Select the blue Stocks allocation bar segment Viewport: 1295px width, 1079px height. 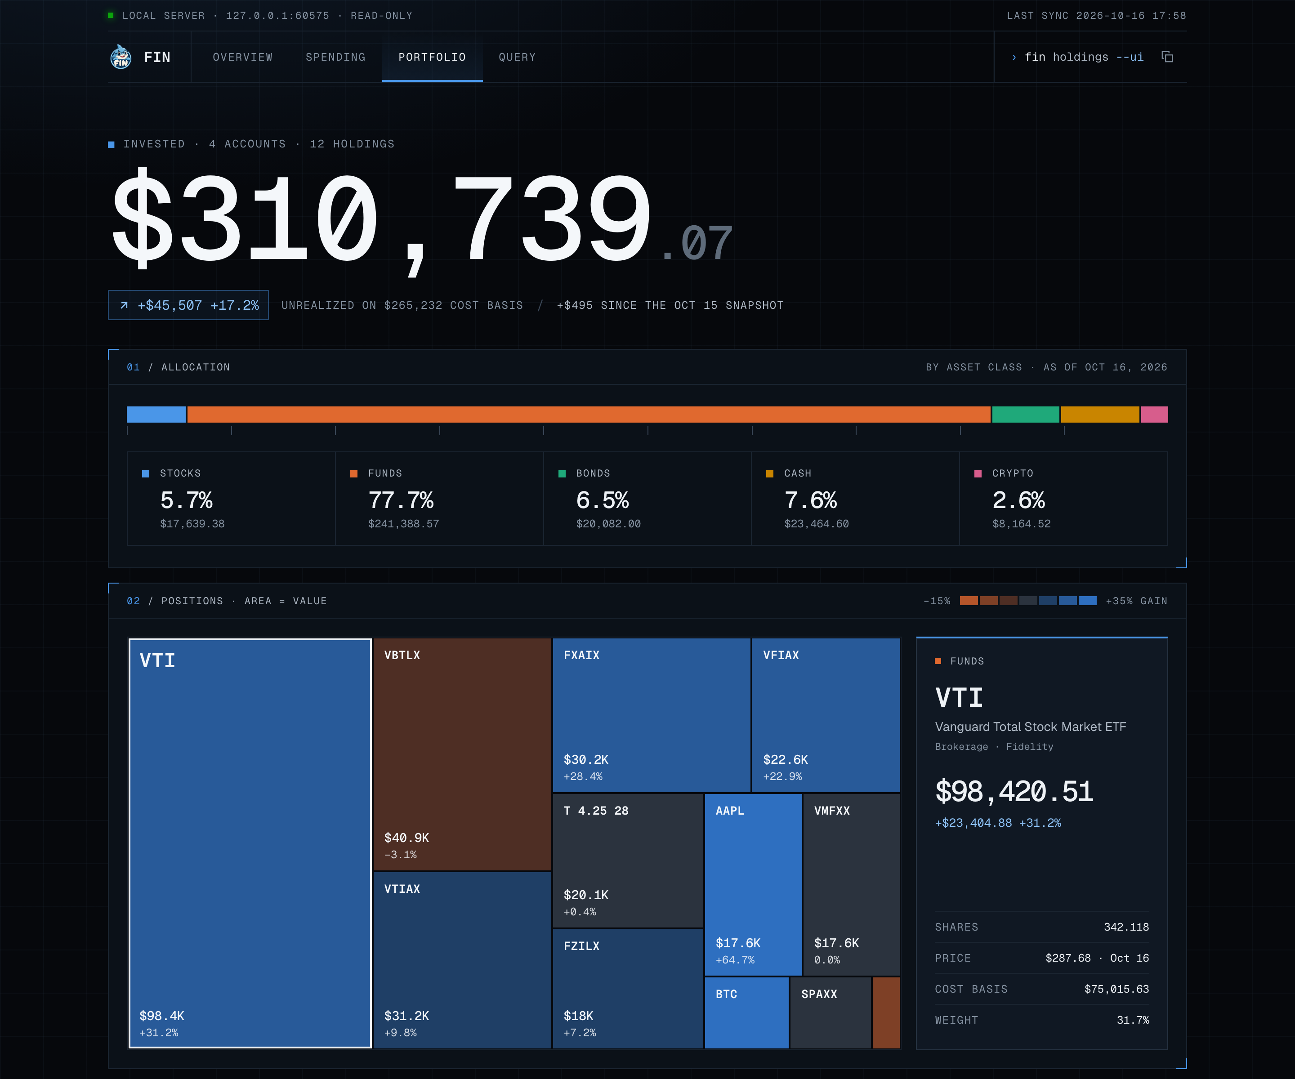[x=156, y=415]
